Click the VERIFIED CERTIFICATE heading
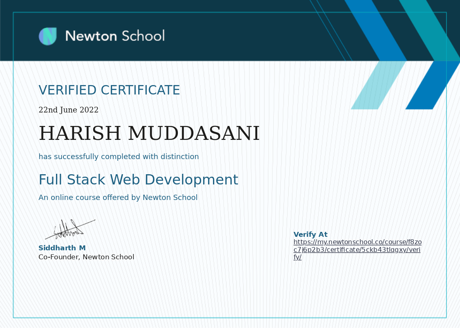 (109, 90)
